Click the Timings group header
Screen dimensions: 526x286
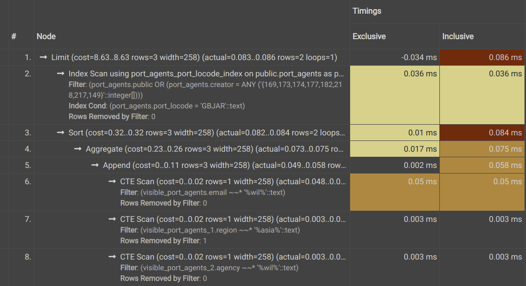[366, 11]
